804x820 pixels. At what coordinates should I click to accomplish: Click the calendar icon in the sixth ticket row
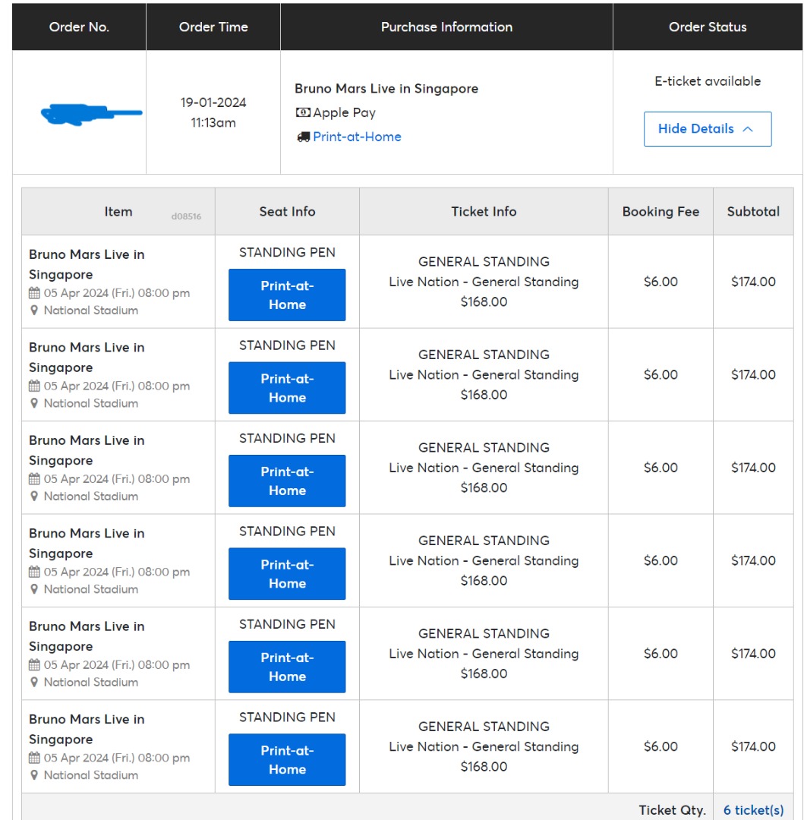pos(34,758)
